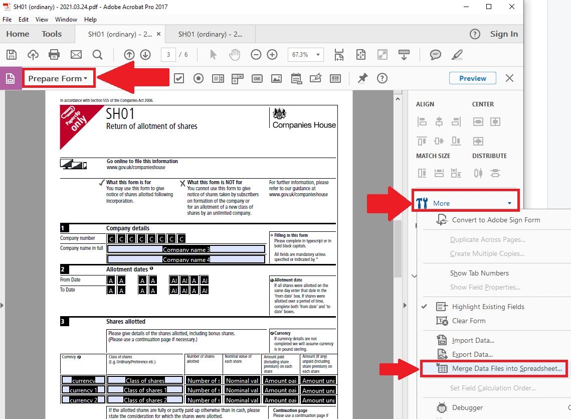This screenshot has width=571, height=419.
Task: Switch to the Tools tab
Action: [52, 34]
